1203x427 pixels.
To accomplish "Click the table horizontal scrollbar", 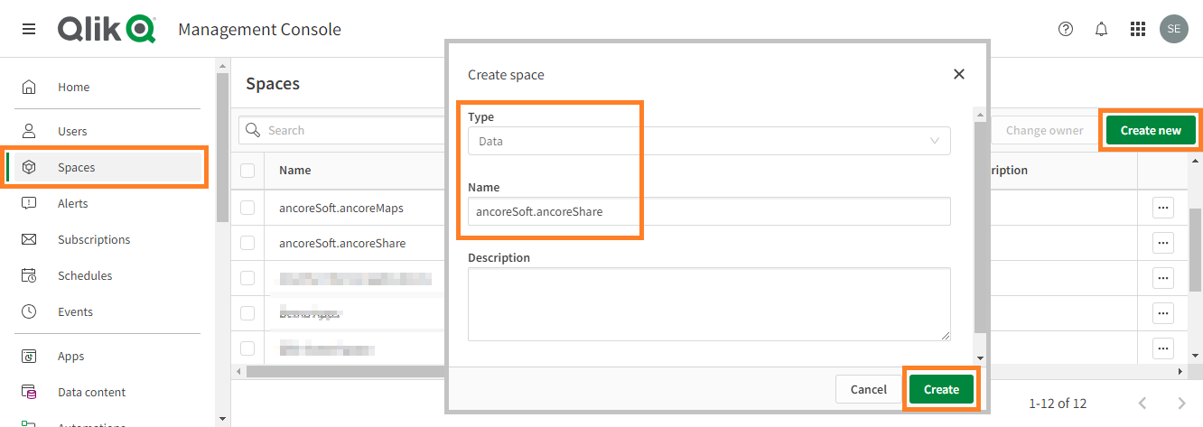I will pos(348,371).
